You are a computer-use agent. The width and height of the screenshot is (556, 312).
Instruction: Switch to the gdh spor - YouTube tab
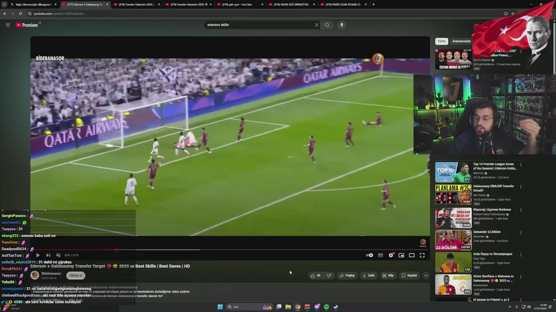[x=240, y=4]
